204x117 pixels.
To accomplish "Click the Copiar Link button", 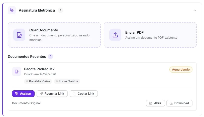I will click(84, 94).
